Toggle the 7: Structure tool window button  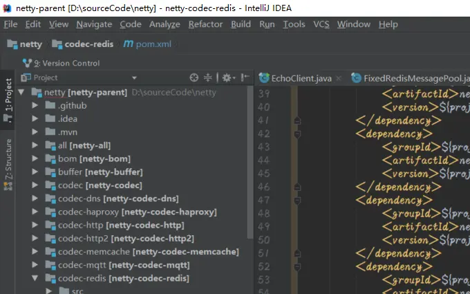point(8,164)
